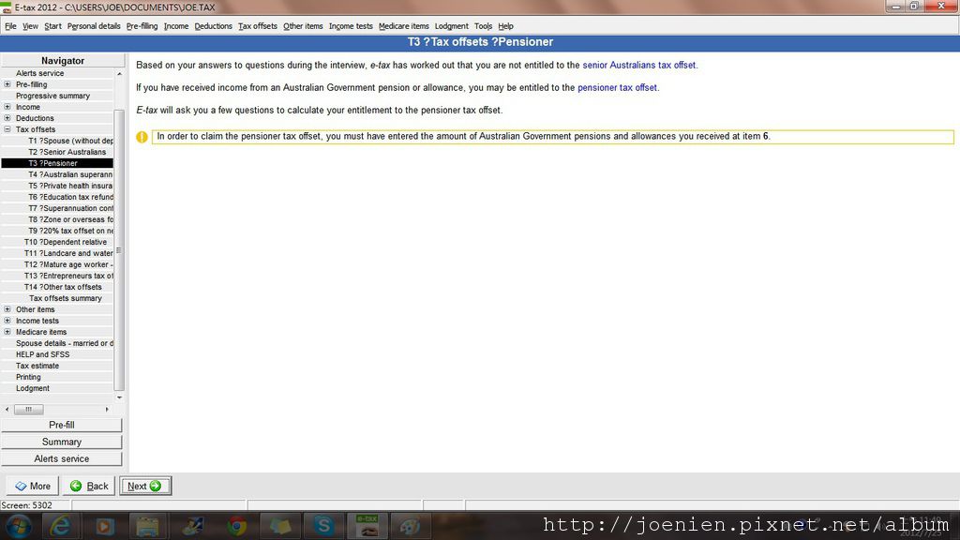Viewport: 960px width, 540px height.
Task: Select T6 Education tax refund item
Action: [x=70, y=197]
